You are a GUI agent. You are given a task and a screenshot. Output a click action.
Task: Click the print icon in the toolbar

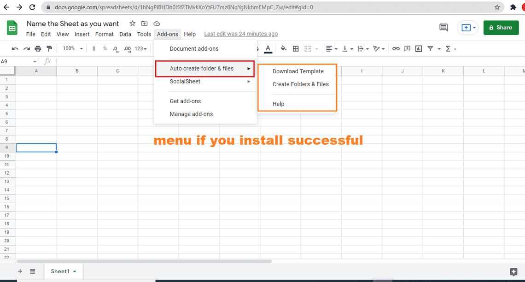tap(38, 49)
